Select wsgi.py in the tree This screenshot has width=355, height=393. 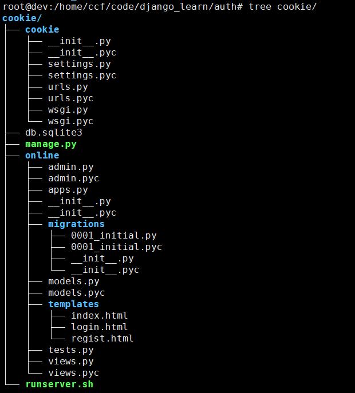click(68, 110)
